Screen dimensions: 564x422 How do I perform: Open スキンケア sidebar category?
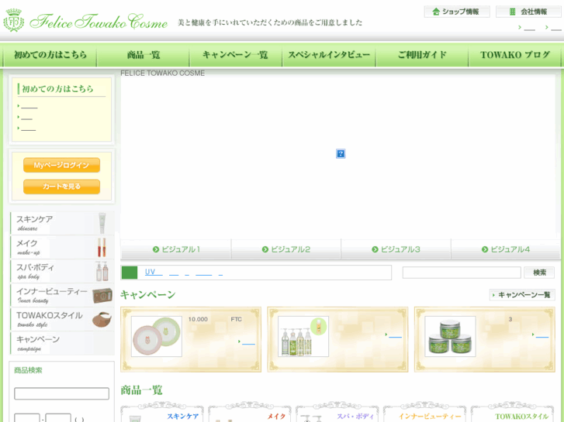click(x=62, y=223)
